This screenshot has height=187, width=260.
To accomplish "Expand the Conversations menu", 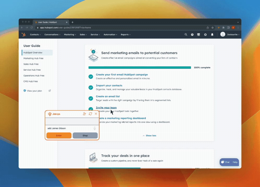I will click(52, 35).
